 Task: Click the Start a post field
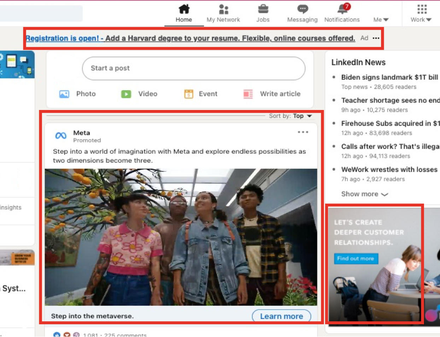pos(194,68)
